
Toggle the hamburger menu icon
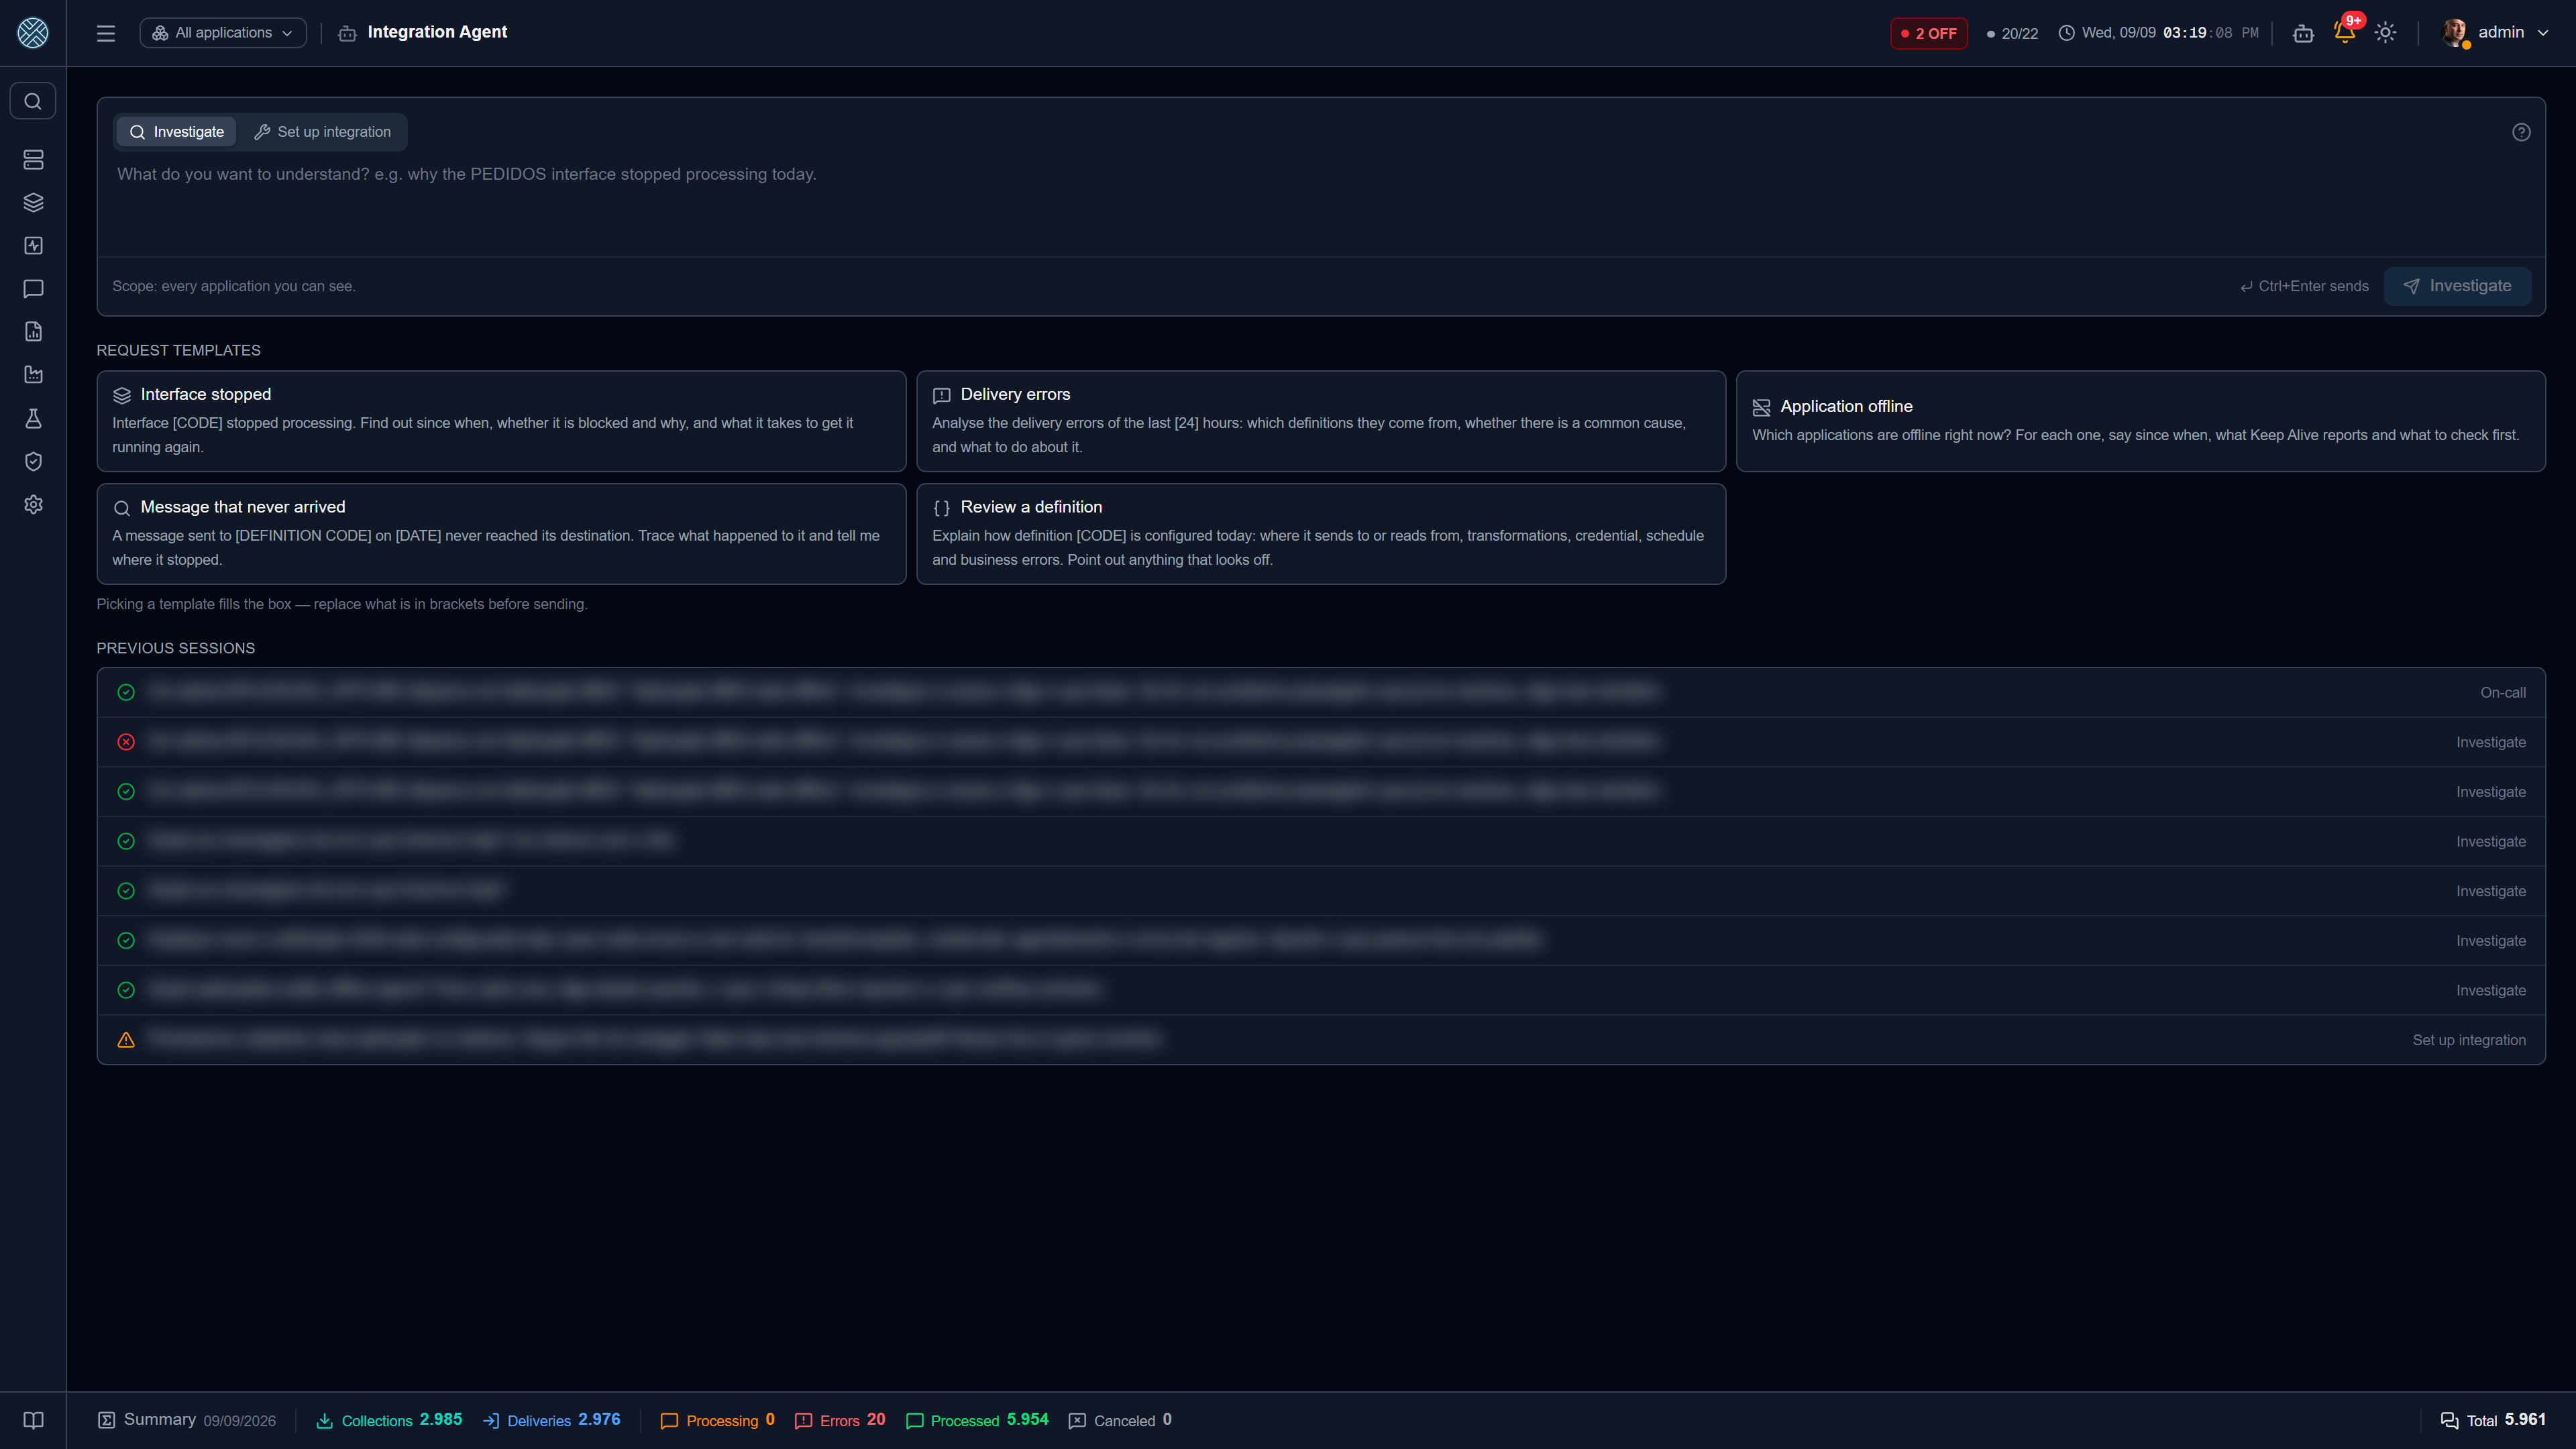(x=106, y=33)
